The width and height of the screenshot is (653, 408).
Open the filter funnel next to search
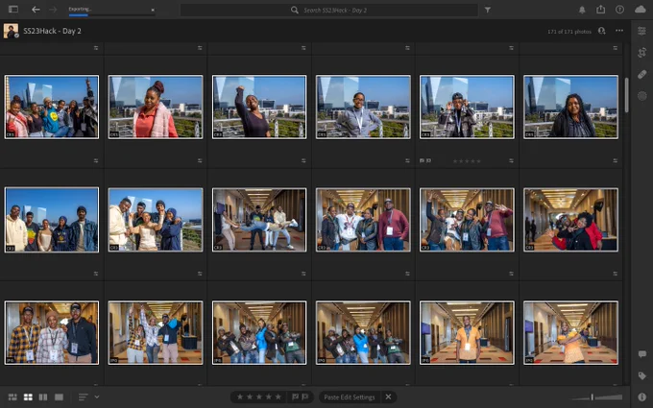[x=487, y=10]
